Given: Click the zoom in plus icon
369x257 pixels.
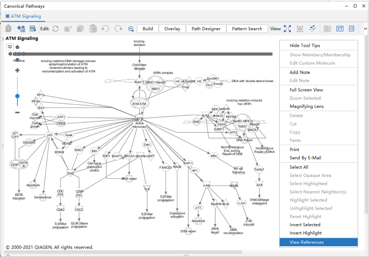Looking at the screenshot, I should point(17,70).
